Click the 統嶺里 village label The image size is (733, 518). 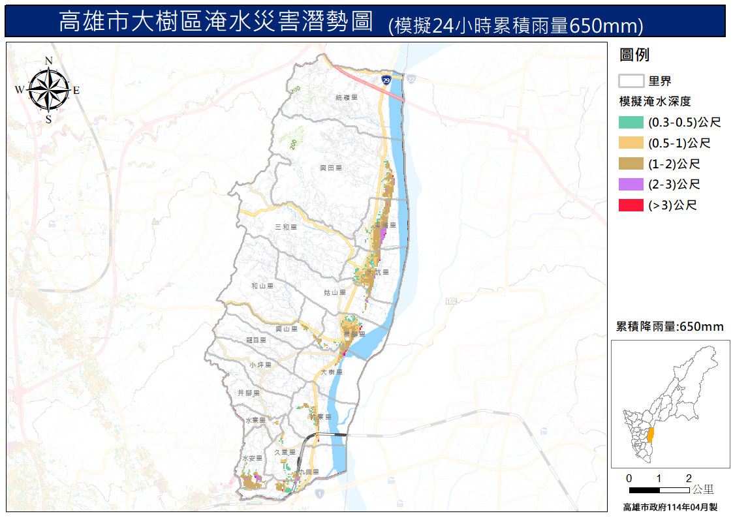coord(347,97)
